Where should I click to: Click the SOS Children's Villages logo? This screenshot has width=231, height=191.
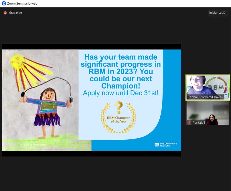coord(166,144)
